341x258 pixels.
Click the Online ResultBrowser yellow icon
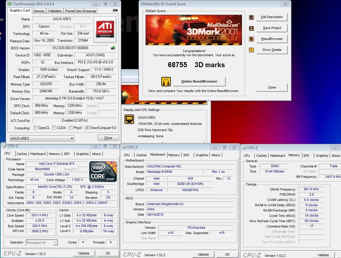point(166,82)
